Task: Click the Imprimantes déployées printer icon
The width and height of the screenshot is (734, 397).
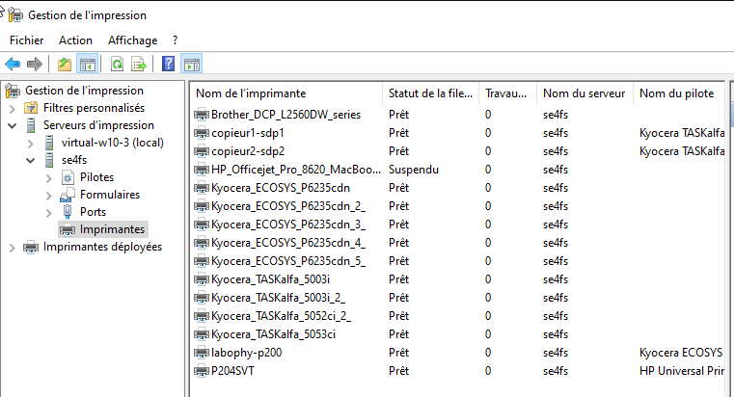Action: point(31,247)
